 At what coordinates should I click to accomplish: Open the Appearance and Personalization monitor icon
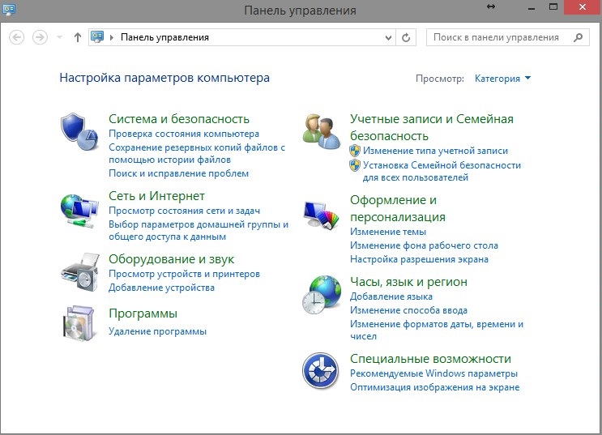322,215
